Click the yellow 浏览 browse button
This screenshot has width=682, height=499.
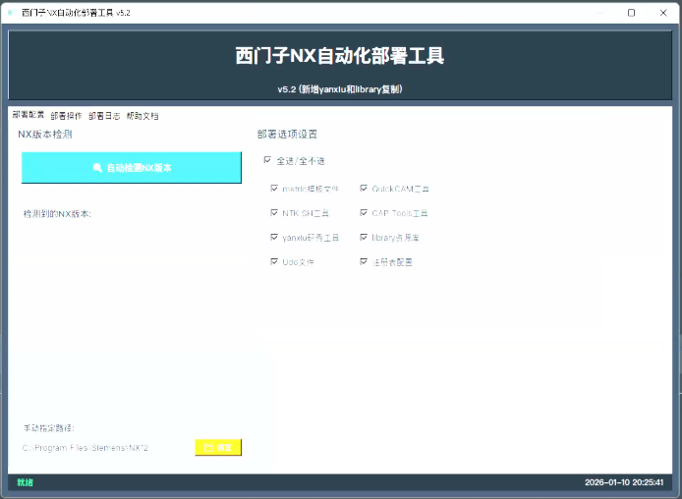pyautogui.click(x=218, y=447)
